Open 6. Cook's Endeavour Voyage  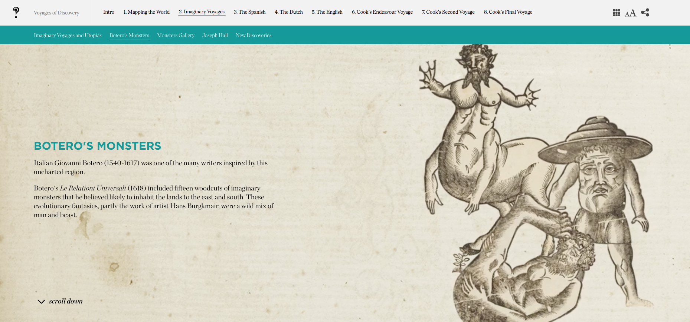tap(382, 12)
